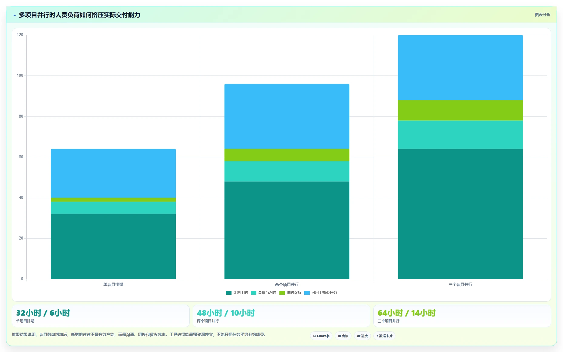The height and width of the screenshot is (352, 563).
Task: Click the 表格 chip
Action: 343,336
